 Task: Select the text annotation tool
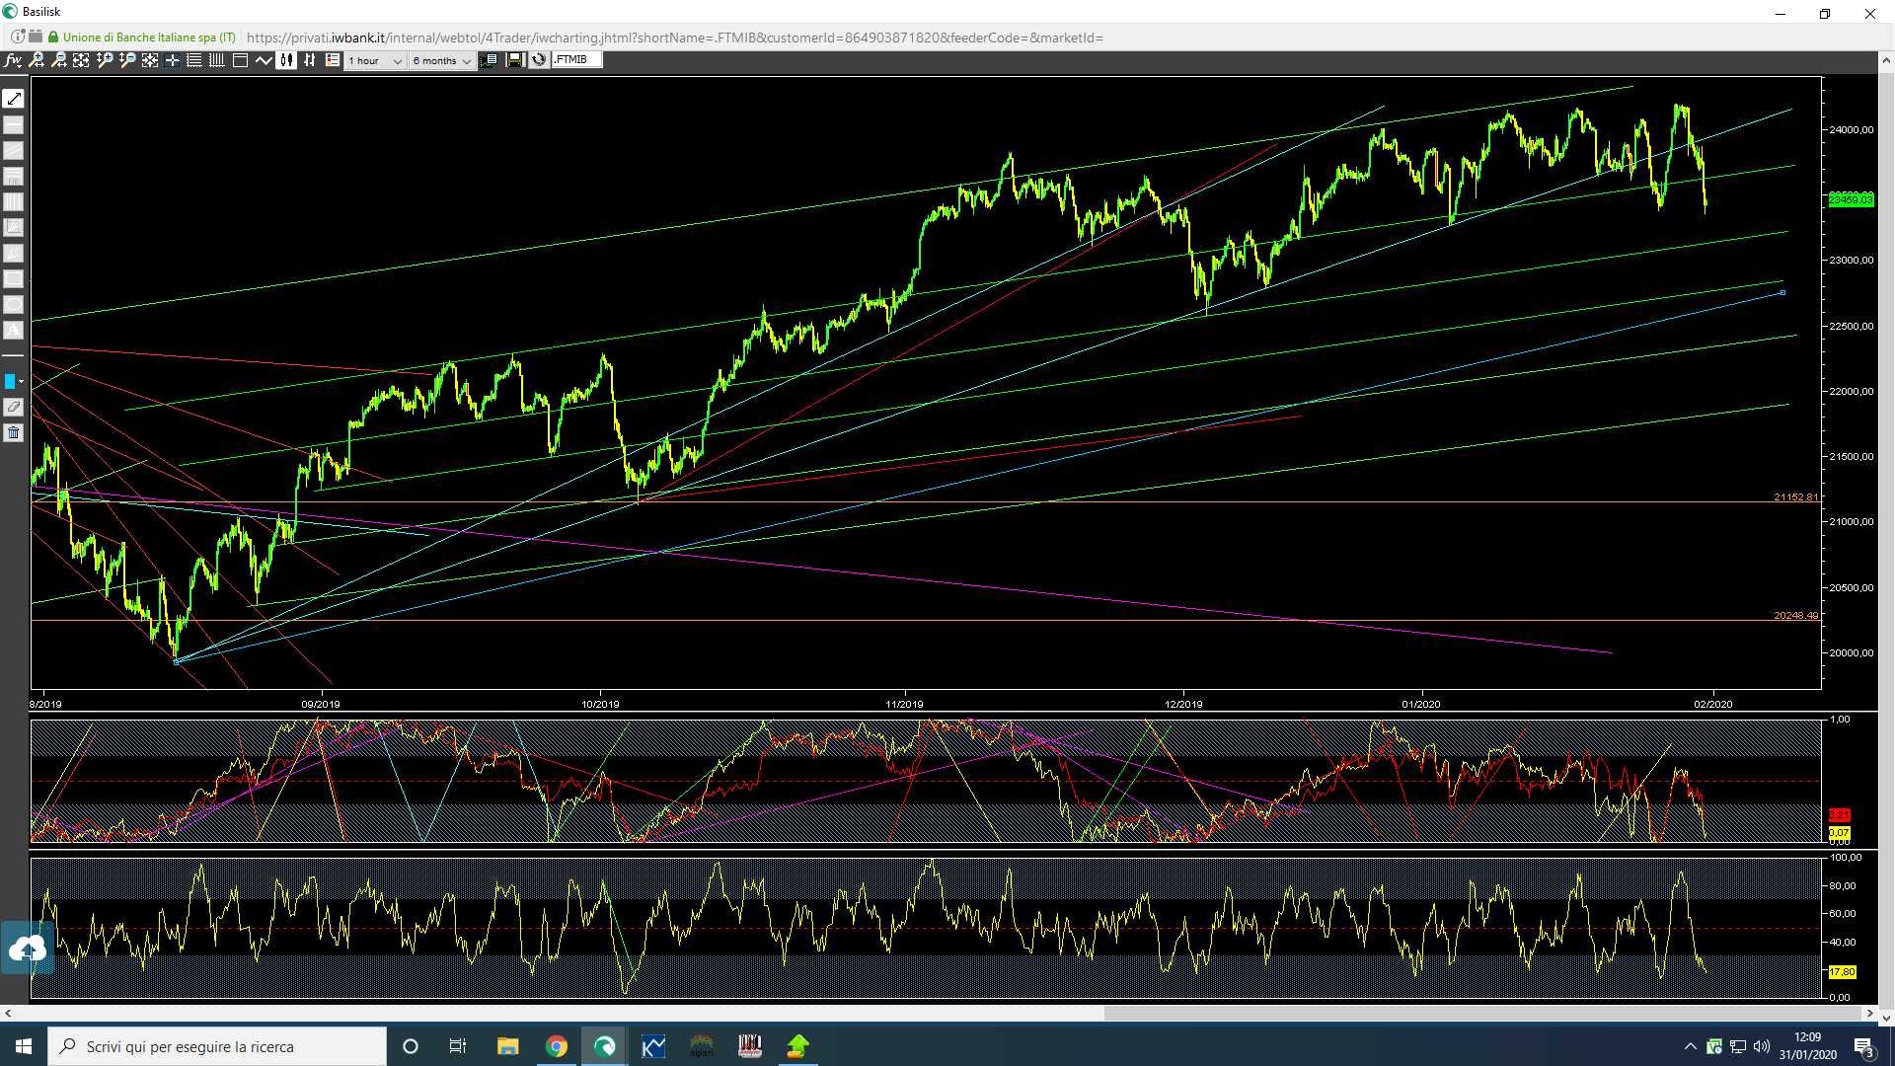pyautogui.click(x=13, y=330)
